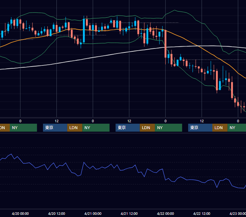Click hour label 12 above 4/22 12:00

coord(202,121)
